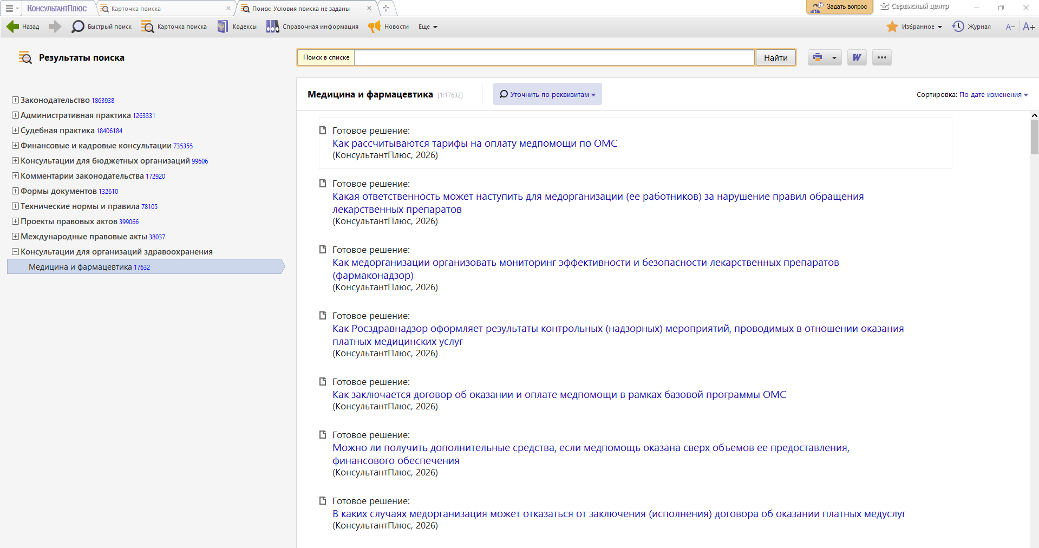Select the Формы документов category label

tap(59, 191)
